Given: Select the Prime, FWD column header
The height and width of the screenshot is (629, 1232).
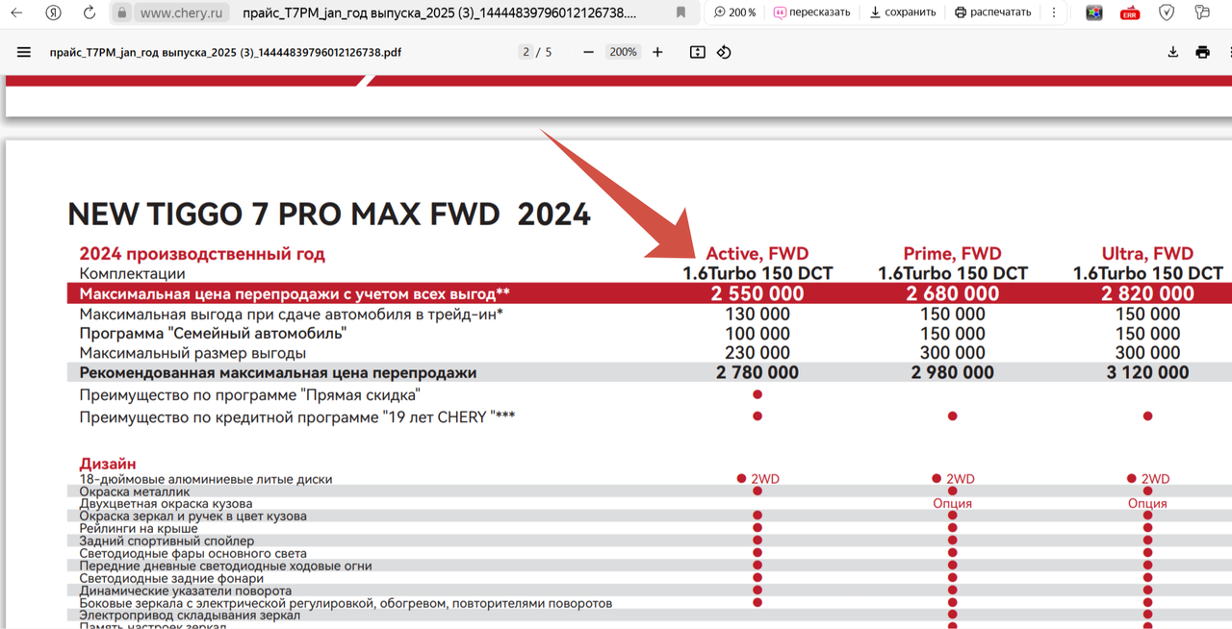Looking at the screenshot, I should [952, 254].
